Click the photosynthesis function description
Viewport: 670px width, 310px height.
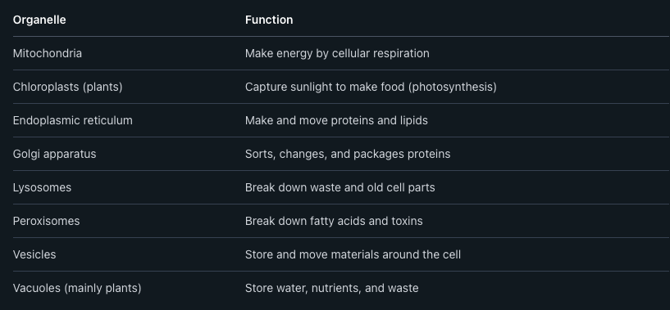(371, 87)
